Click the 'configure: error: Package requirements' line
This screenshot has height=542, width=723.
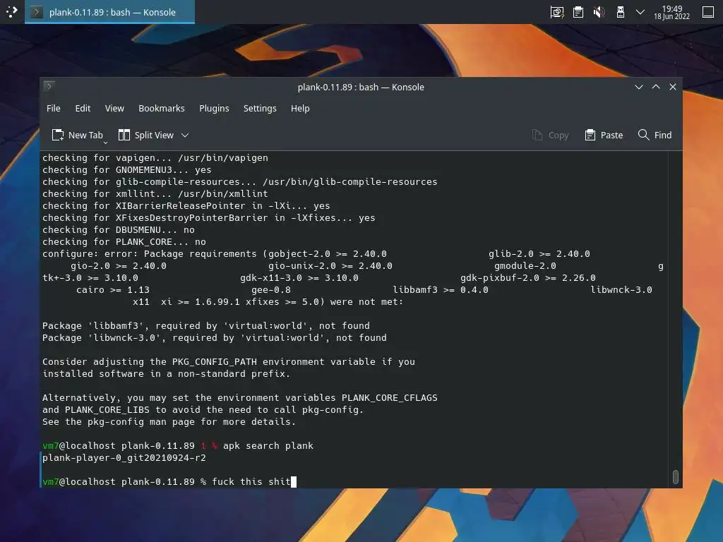pos(316,254)
